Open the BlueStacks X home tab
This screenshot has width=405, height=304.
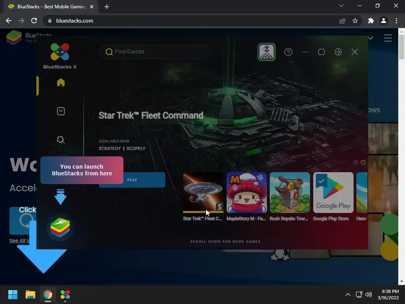point(61,82)
